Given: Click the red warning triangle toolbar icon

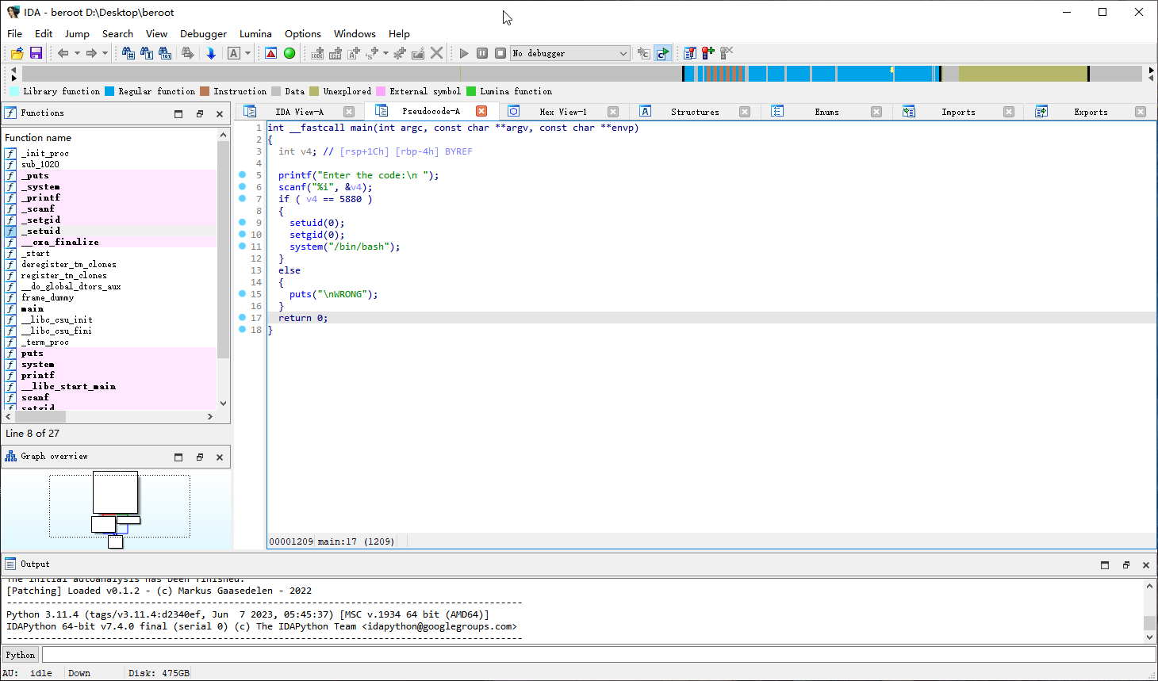Looking at the screenshot, I should pos(271,53).
